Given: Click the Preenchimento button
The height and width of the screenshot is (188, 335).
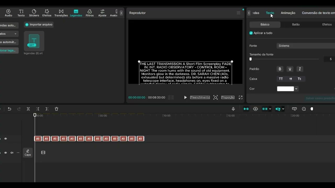Looking at the screenshot, I should 200,97.
